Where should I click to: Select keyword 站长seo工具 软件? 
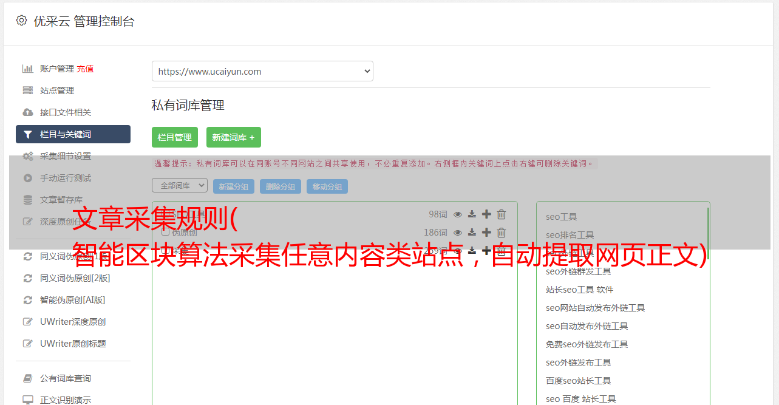tap(580, 290)
